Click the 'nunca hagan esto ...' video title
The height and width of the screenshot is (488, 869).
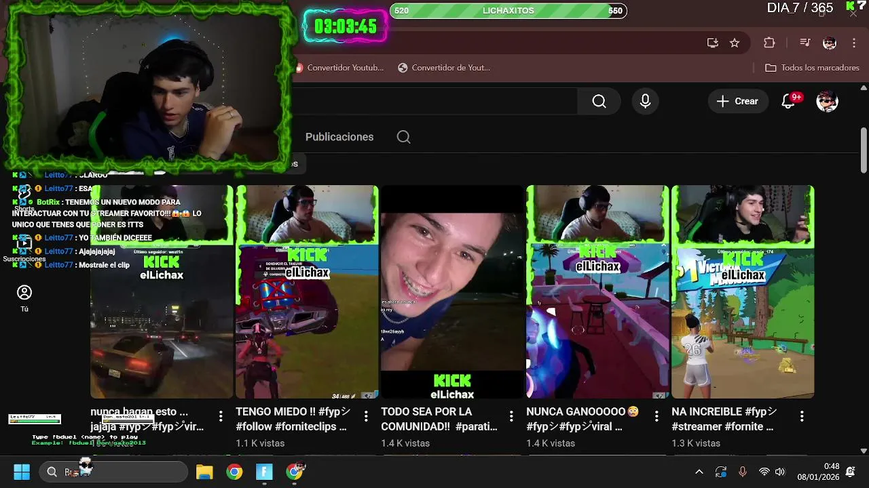147,419
